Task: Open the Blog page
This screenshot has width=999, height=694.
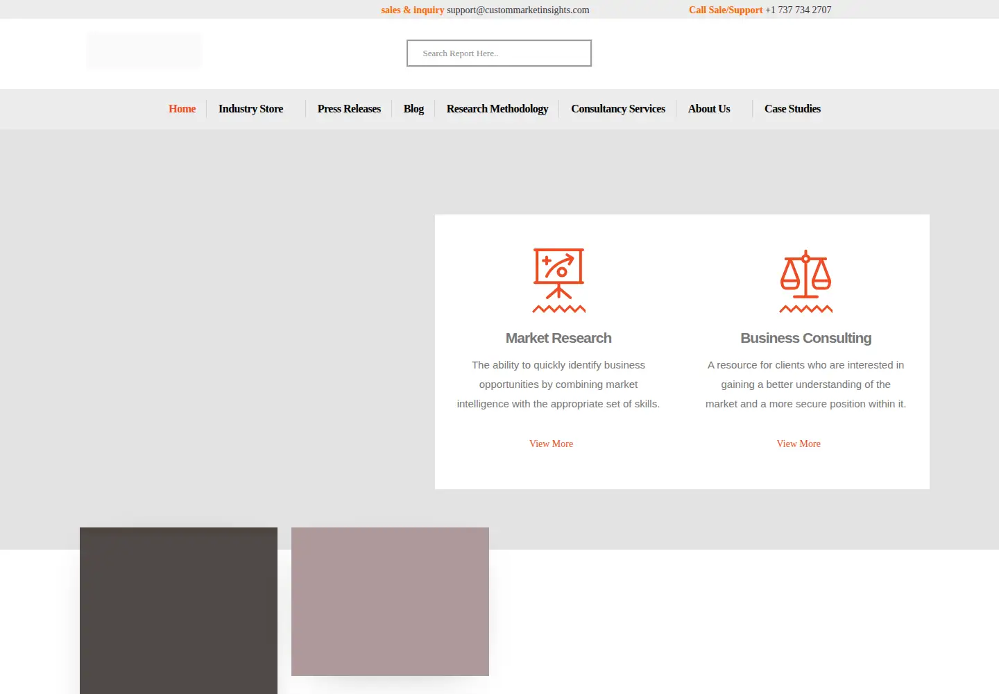Action: pos(413,109)
